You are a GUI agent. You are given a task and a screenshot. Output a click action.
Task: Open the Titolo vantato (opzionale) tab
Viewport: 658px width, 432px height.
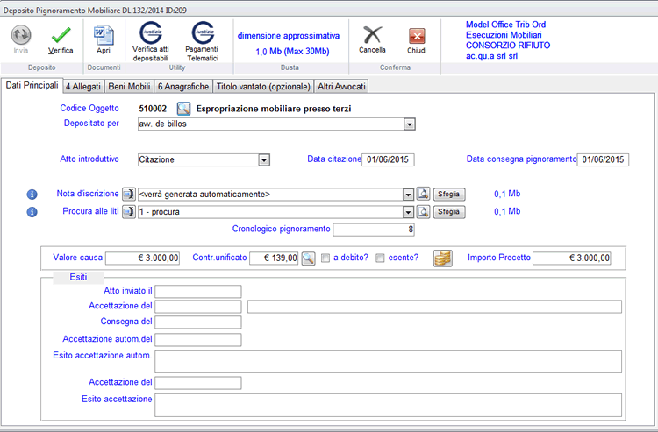(263, 87)
